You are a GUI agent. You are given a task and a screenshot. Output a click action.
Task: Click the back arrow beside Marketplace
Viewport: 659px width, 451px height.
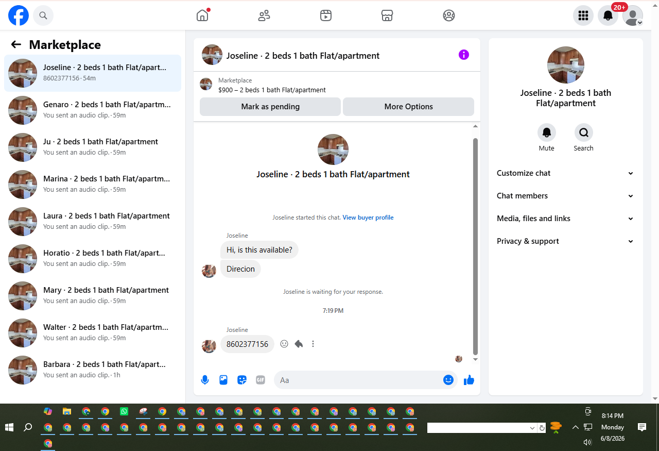coord(16,44)
